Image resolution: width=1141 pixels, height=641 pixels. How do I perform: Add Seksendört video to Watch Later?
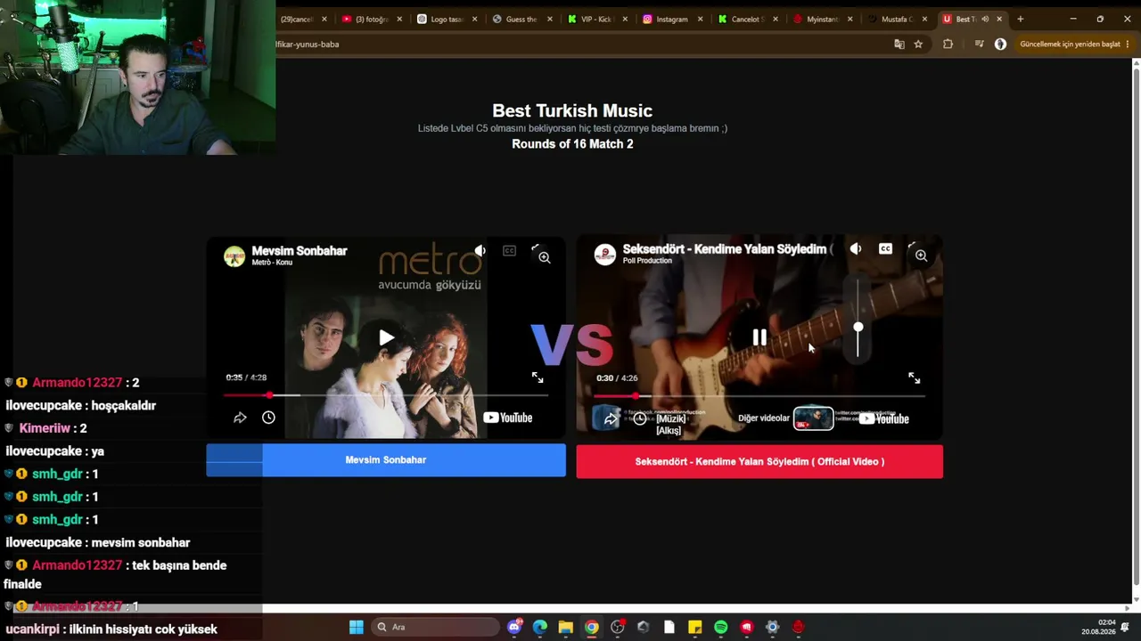coord(639,418)
